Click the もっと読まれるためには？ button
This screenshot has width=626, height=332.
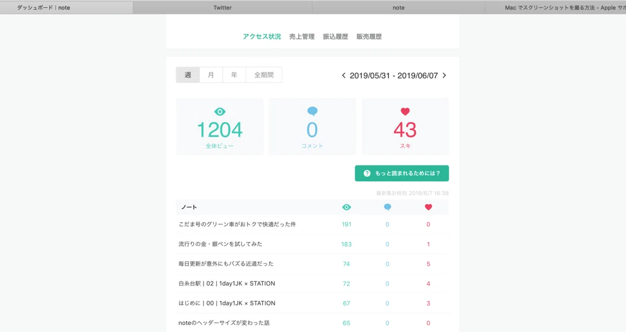coord(402,173)
